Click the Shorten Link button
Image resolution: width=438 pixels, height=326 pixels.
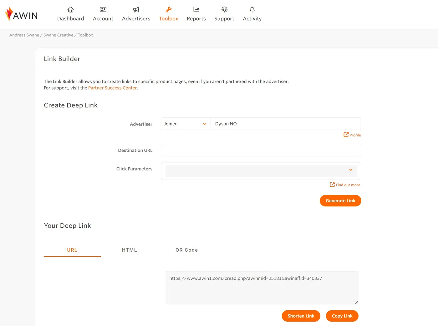[x=301, y=316]
